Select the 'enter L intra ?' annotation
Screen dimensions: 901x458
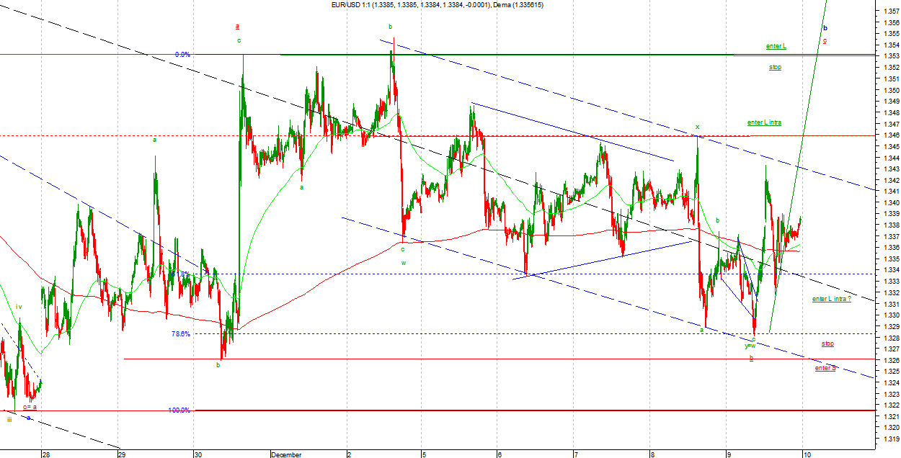(x=831, y=299)
